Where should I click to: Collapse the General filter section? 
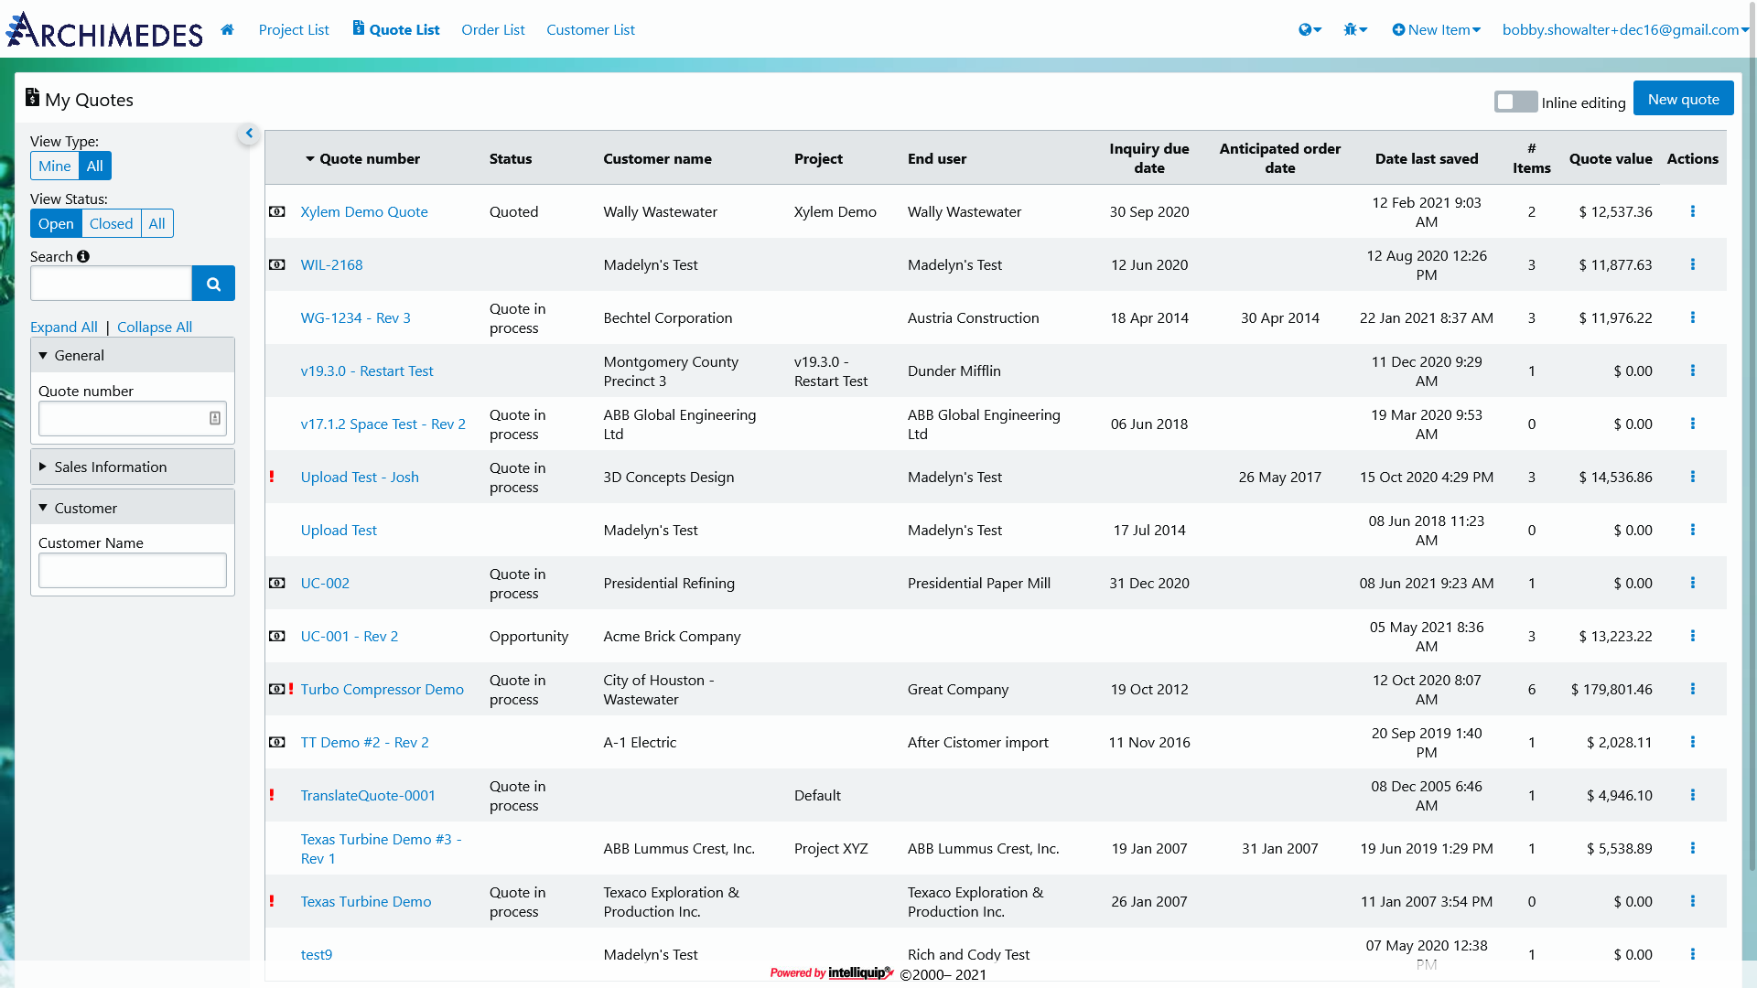pyautogui.click(x=133, y=355)
